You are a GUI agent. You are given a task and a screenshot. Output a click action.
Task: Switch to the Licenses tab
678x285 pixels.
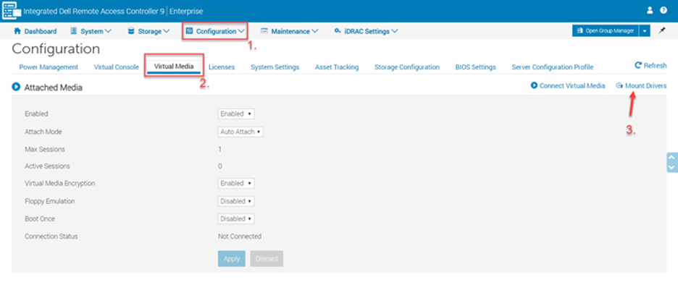(222, 67)
